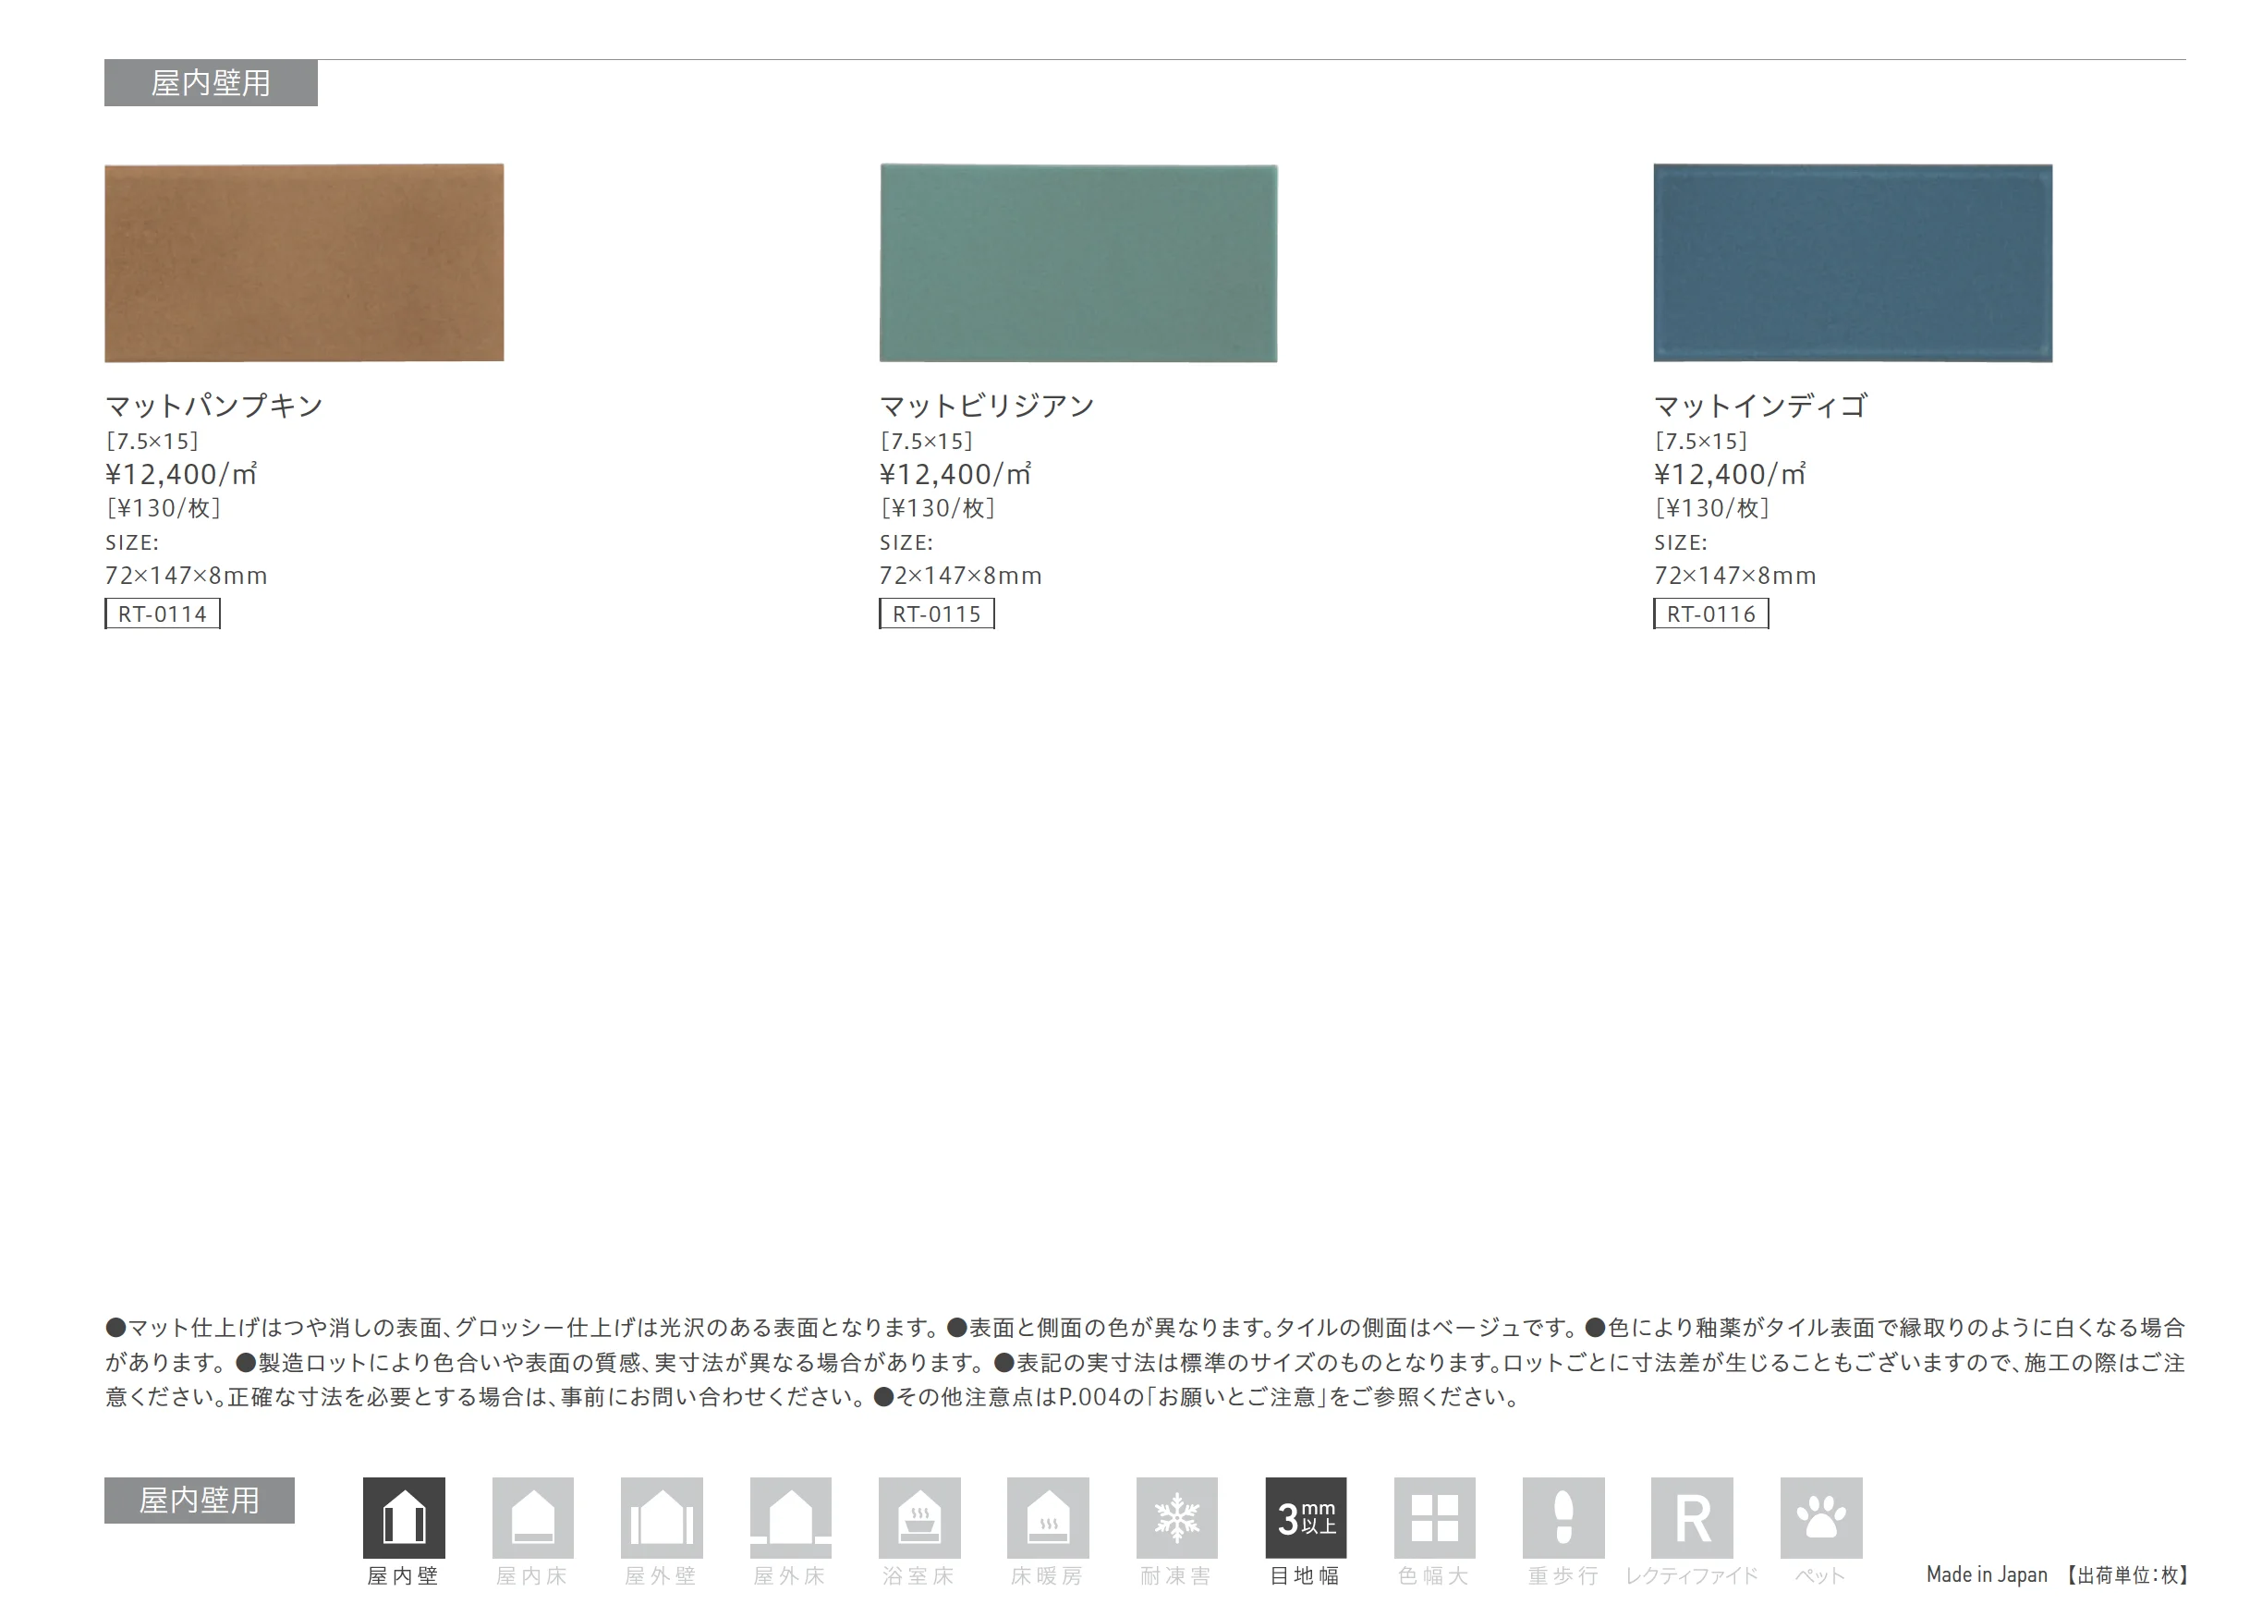Screen dimensions: 2262x1604
Task: Click ¥12,400/㎡ price under マットインディゴ
Action: click(1731, 474)
